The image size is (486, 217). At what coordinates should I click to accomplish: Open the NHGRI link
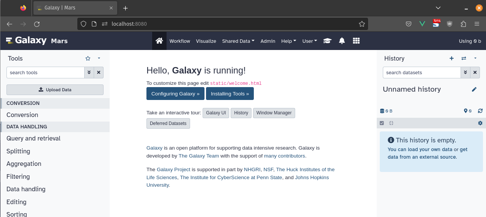(252, 169)
